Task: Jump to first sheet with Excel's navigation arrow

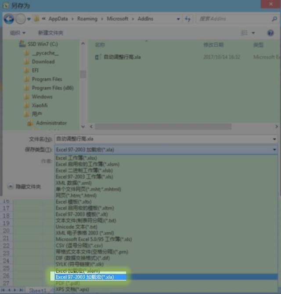Action: tap(3, 290)
